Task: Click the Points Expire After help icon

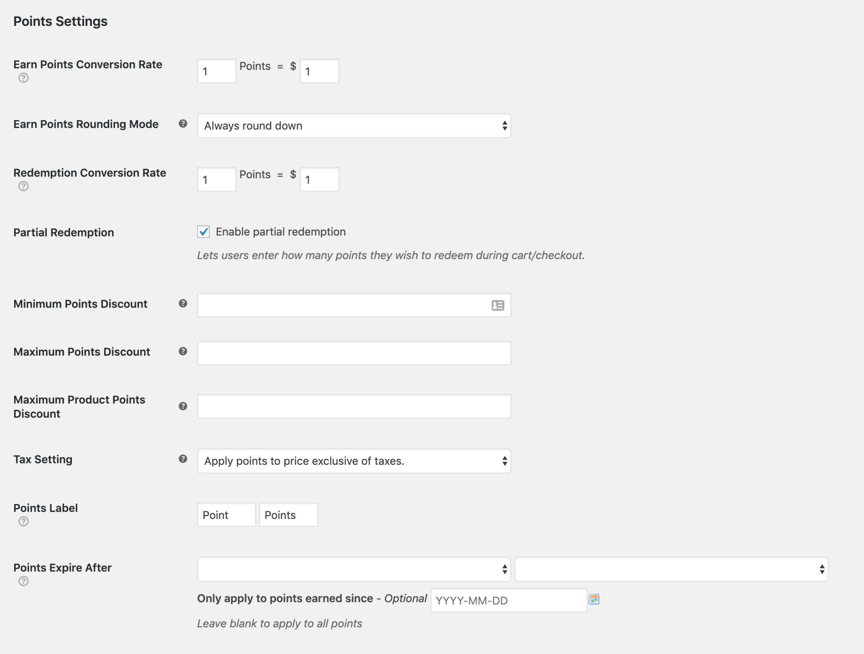Action: (24, 581)
